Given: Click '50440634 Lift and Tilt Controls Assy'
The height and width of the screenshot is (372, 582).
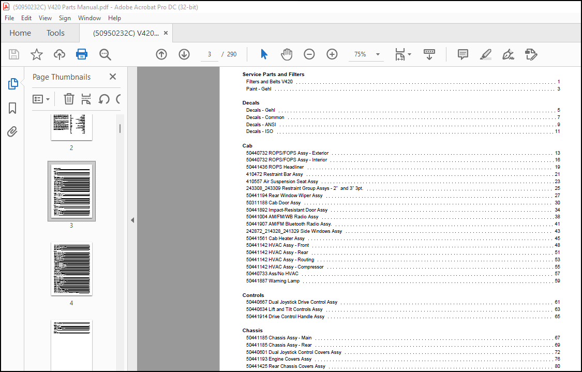Looking at the screenshot, I should click(285, 309).
